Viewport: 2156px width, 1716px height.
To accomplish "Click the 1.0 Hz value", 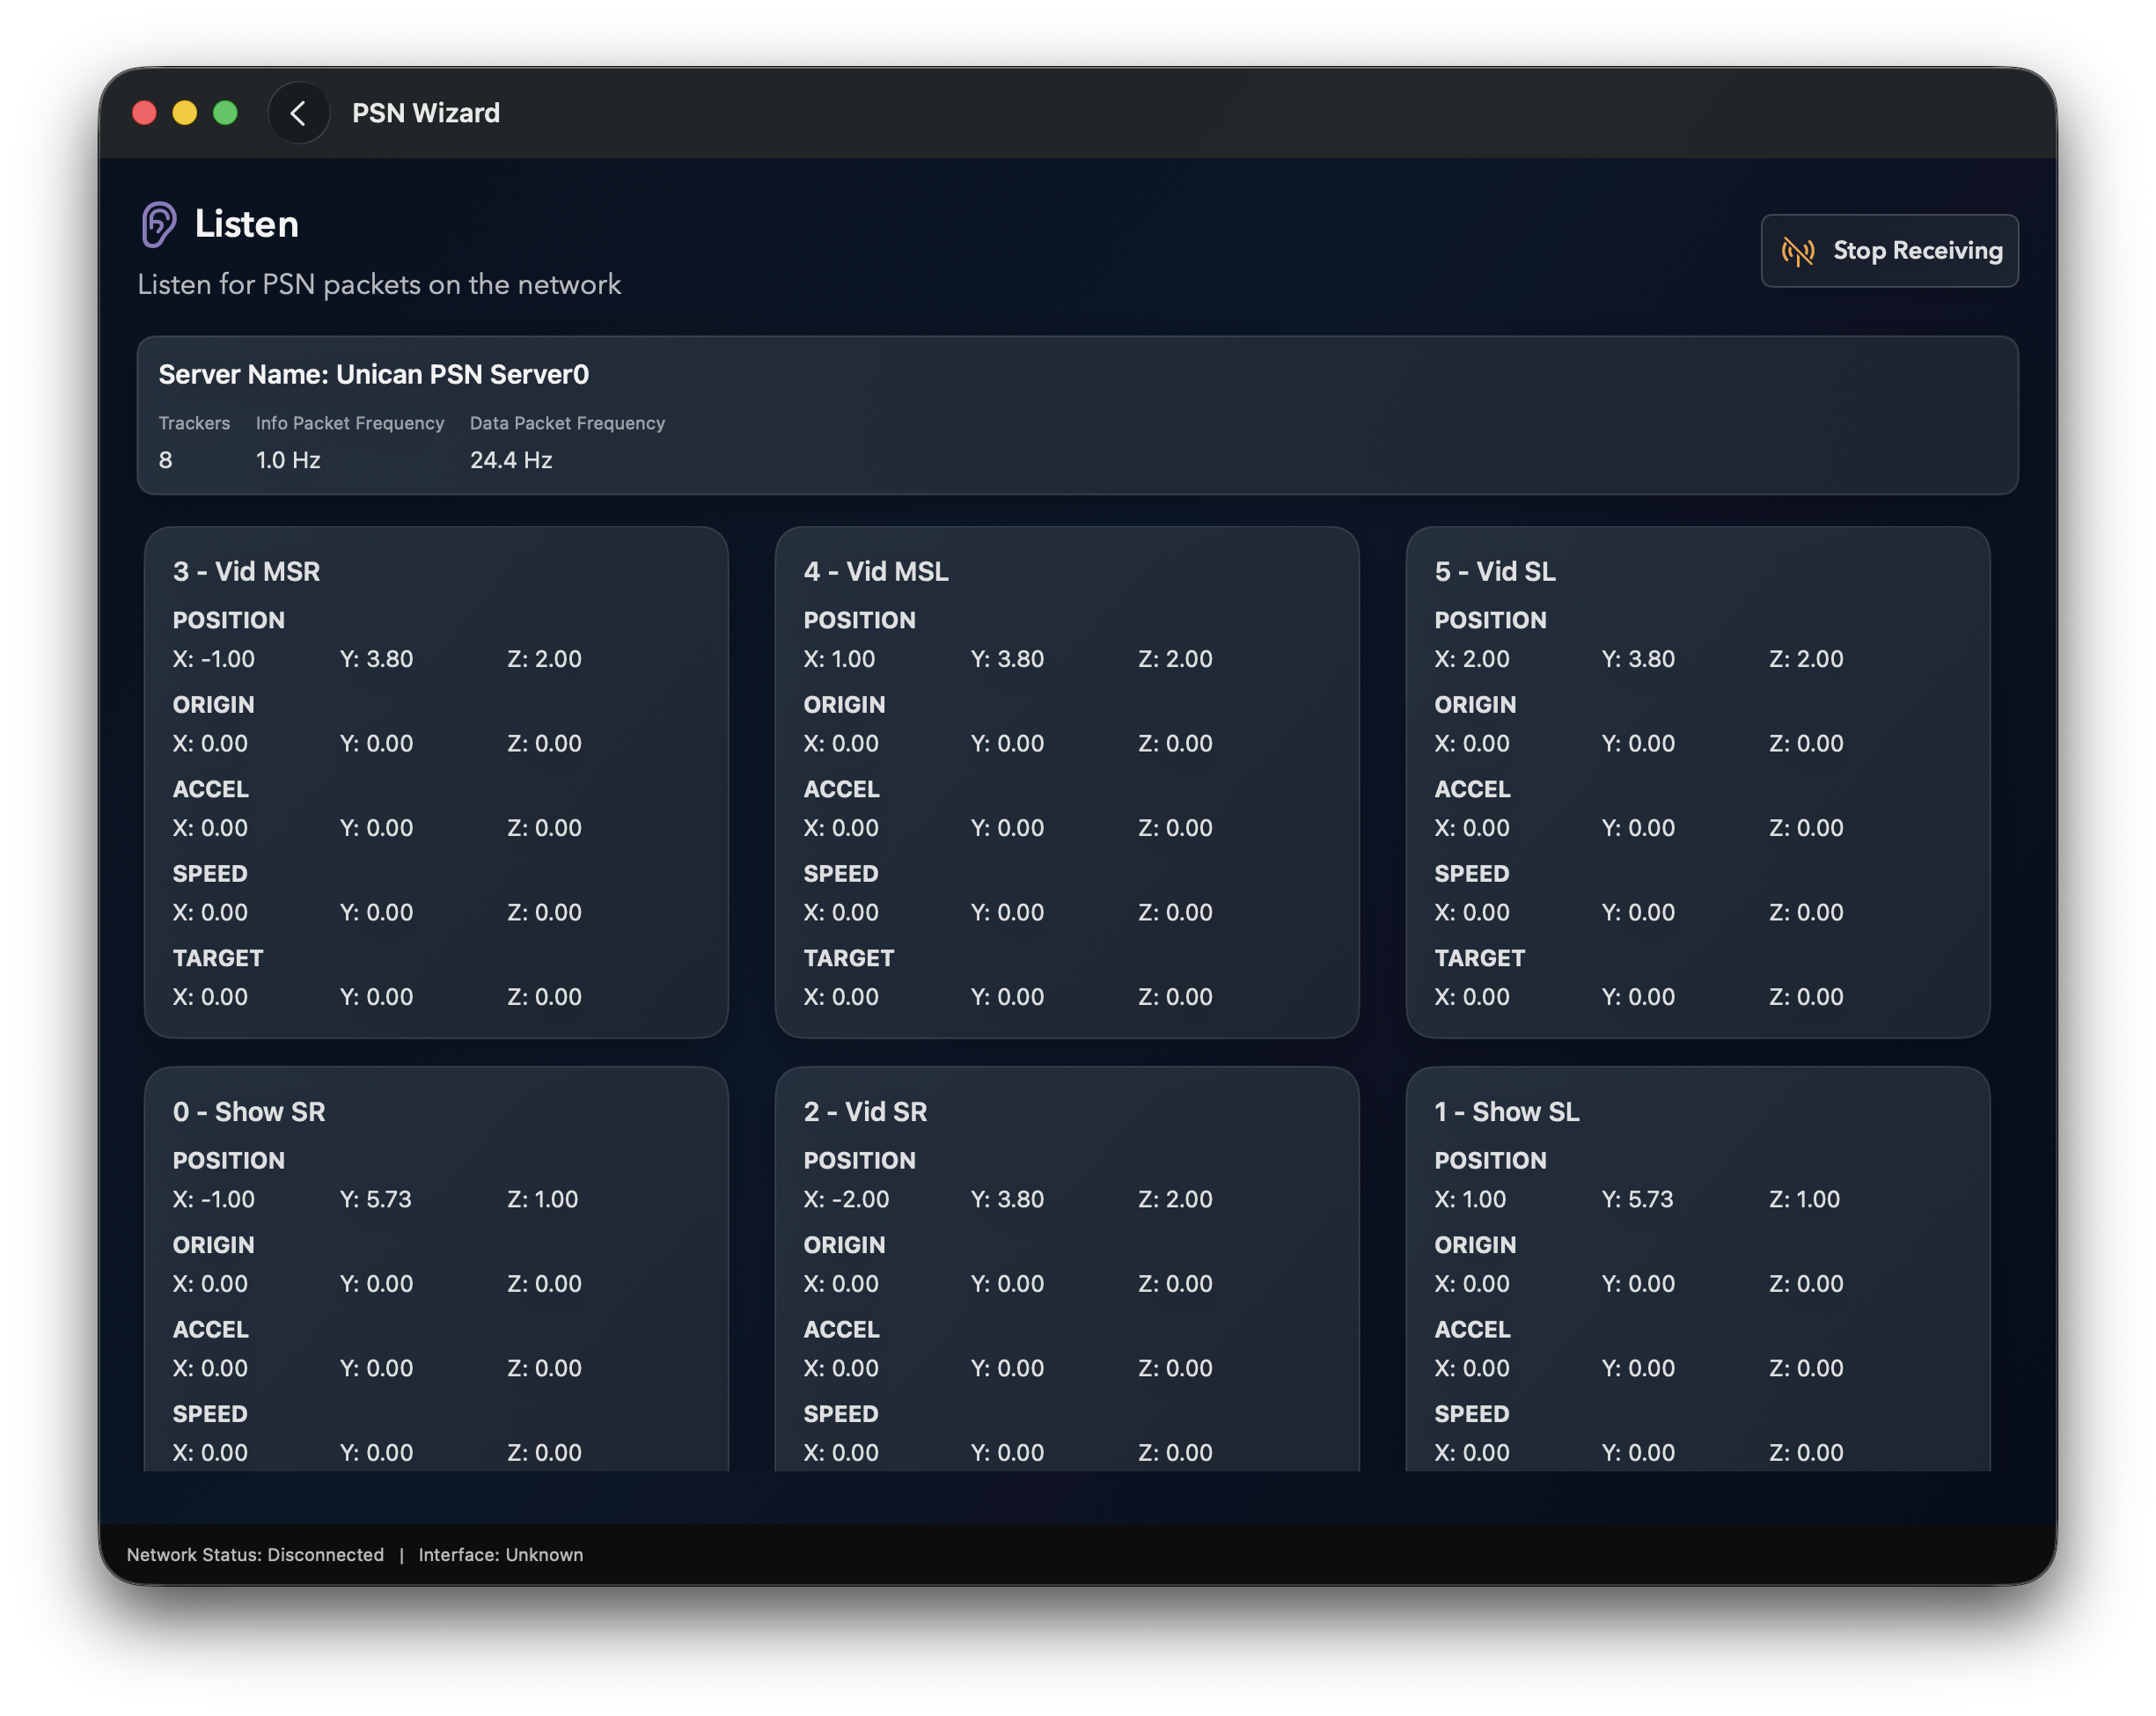I will click(x=288, y=460).
